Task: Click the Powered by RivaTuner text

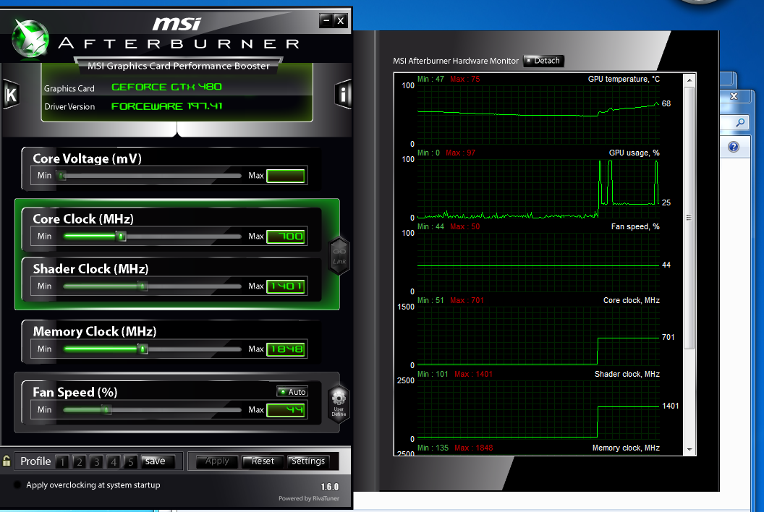Action: point(309,498)
